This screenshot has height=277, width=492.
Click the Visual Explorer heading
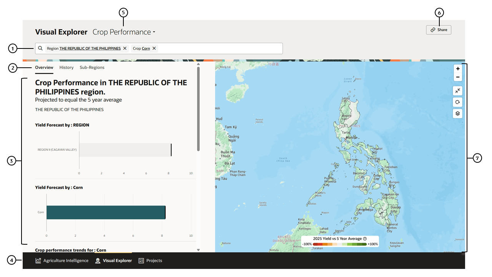(61, 32)
